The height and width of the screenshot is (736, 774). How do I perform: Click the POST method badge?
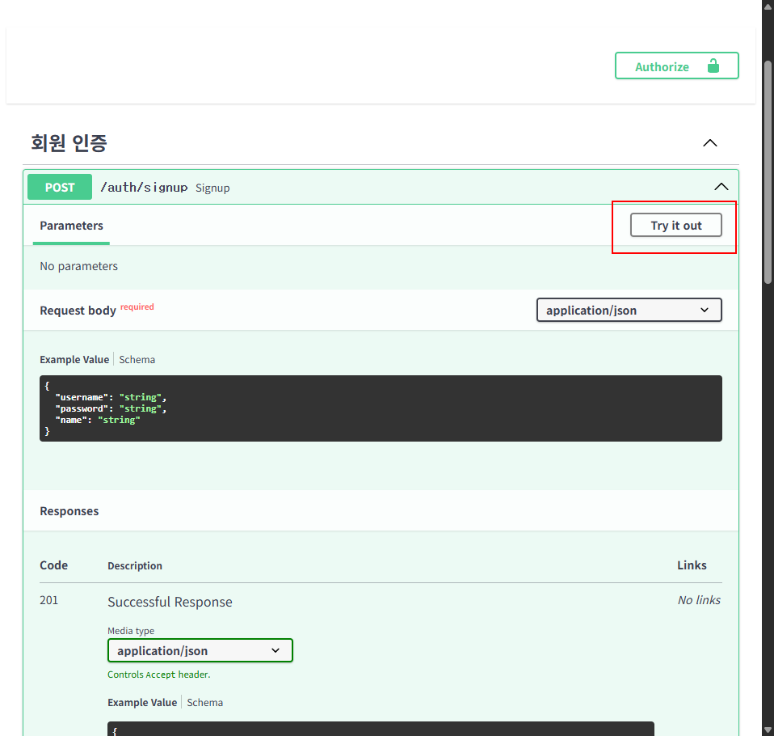tap(60, 187)
